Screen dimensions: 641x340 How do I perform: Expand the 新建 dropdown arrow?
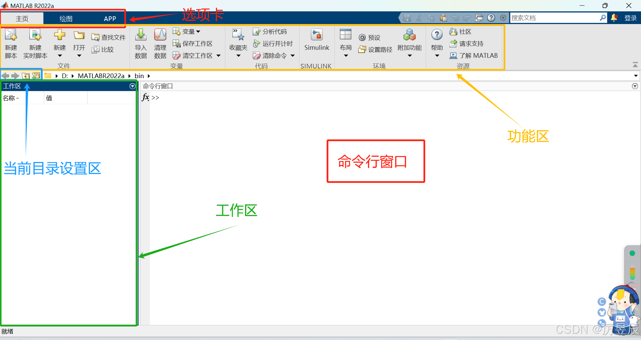pos(60,56)
